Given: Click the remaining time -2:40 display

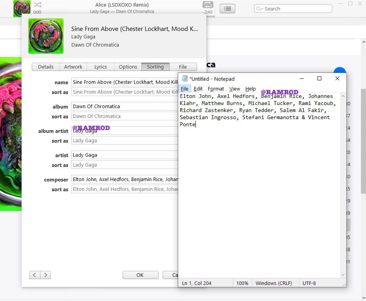Looking at the screenshot, I should 207,12.
